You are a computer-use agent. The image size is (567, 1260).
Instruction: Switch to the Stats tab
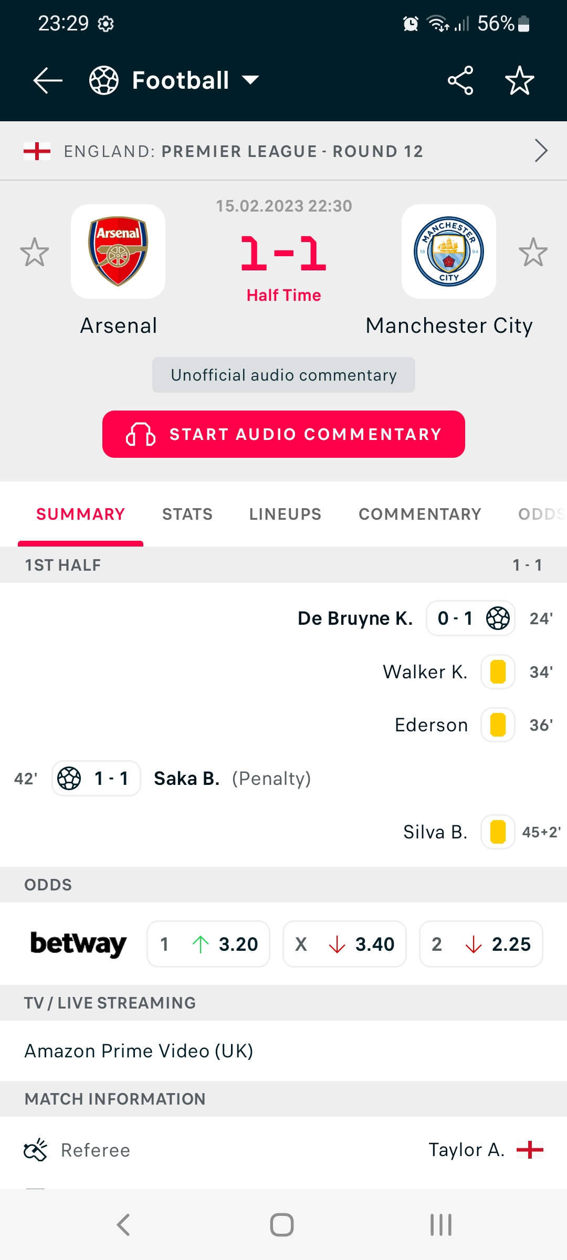coord(187,514)
